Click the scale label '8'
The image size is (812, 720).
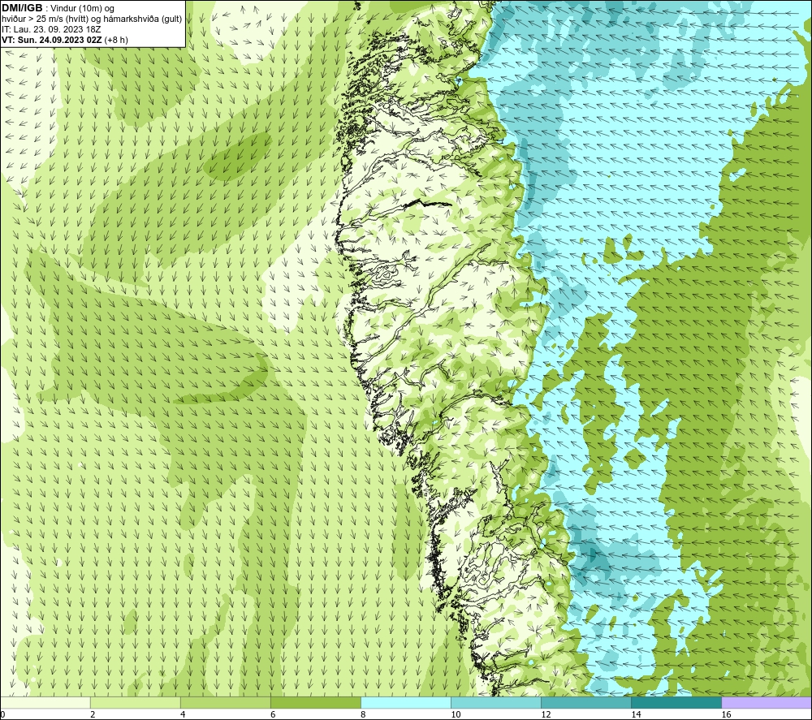(x=363, y=714)
